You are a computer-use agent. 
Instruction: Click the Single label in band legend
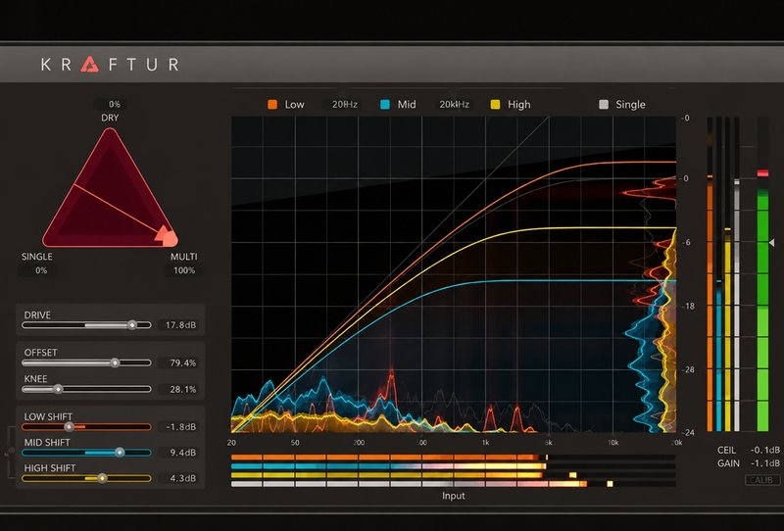pos(630,105)
